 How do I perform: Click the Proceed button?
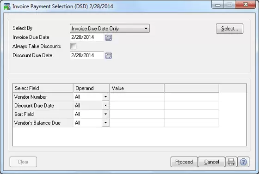[184, 162]
